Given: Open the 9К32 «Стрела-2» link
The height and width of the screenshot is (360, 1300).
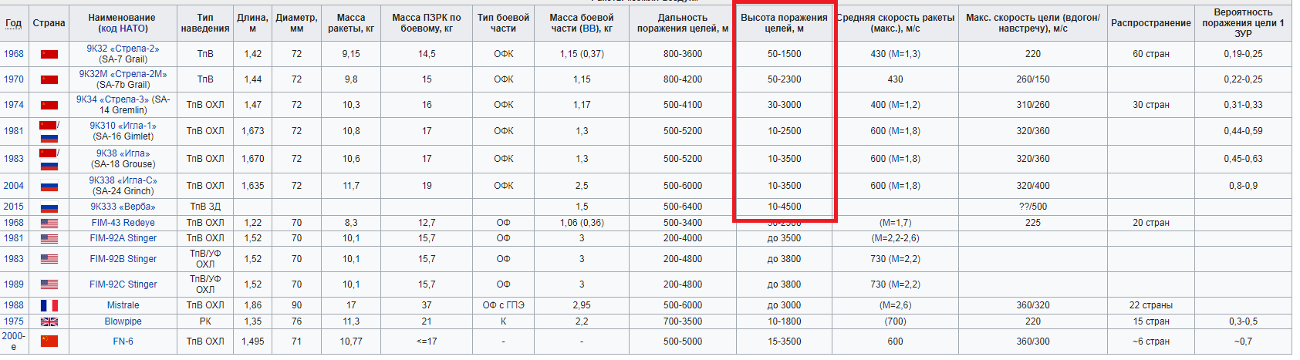Looking at the screenshot, I should coord(123,49).
